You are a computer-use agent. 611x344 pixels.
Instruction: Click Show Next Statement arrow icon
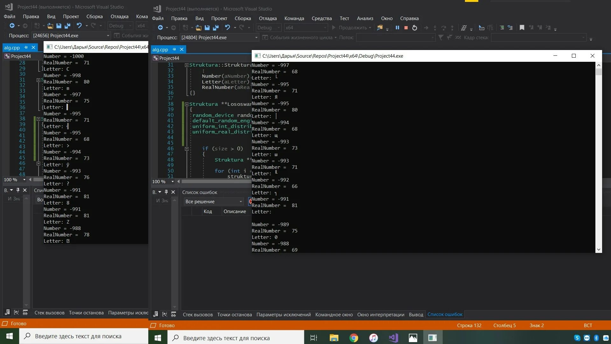point(426,28)
